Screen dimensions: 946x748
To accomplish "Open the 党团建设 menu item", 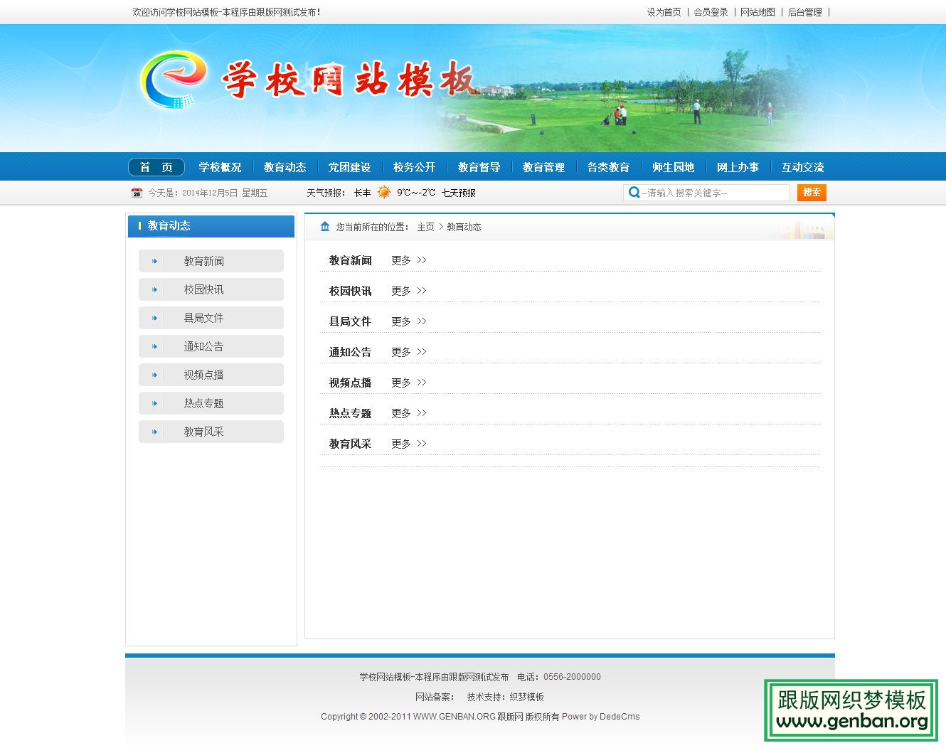I will click(349, 166).
